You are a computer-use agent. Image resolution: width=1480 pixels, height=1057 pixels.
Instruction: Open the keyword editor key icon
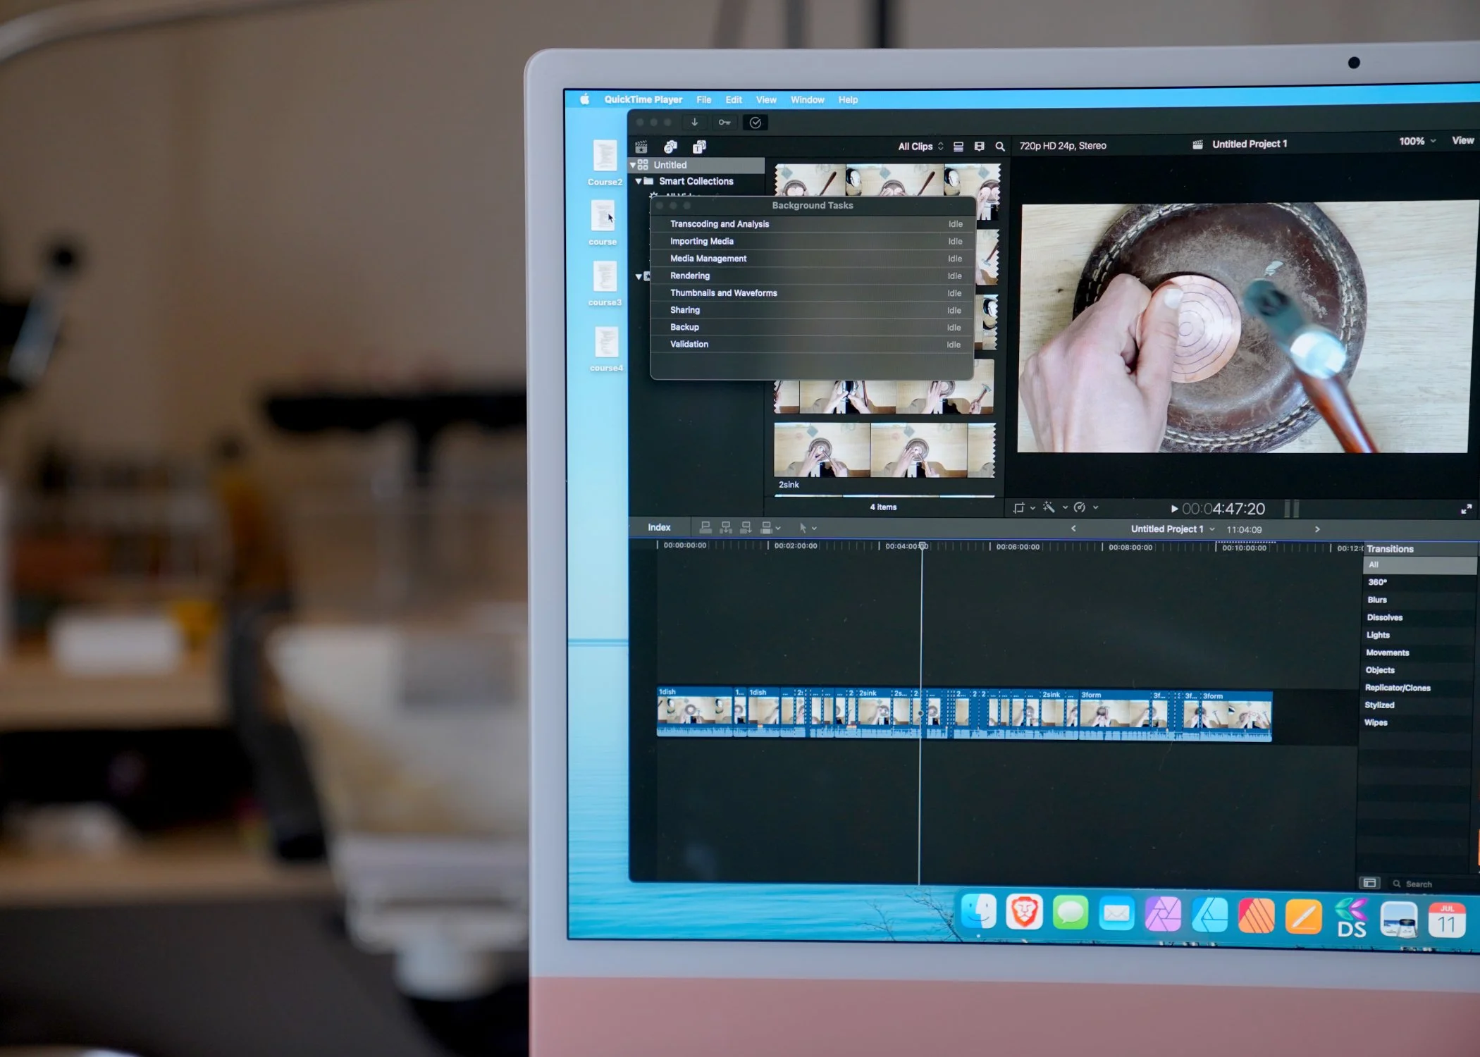(x=724, y=123)
